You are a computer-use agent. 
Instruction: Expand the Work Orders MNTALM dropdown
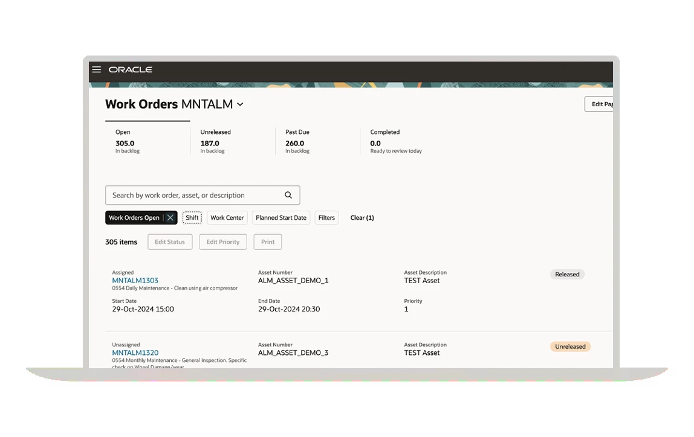[x=240, y=104]
